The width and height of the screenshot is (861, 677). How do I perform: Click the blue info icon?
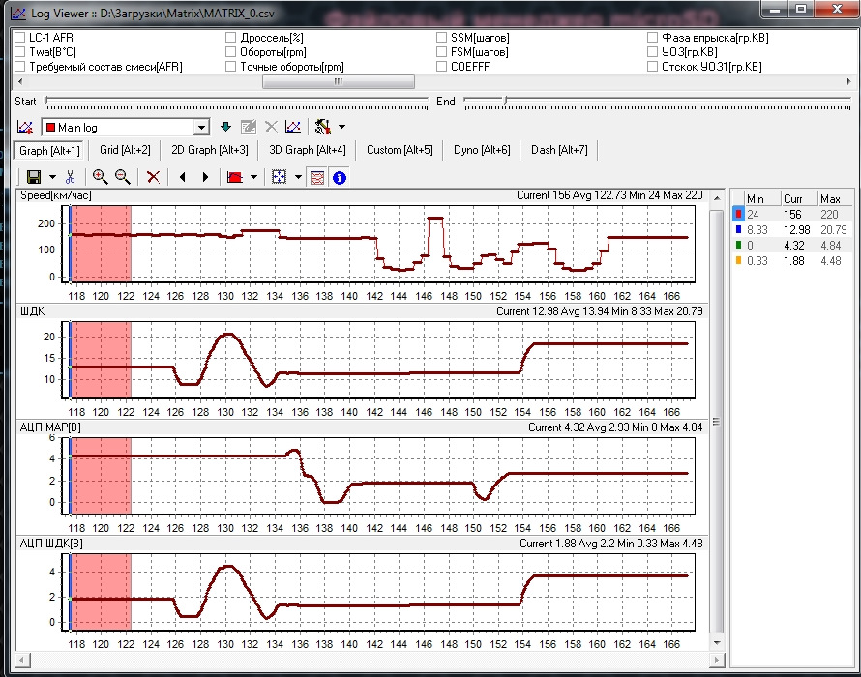pos(340,177)
